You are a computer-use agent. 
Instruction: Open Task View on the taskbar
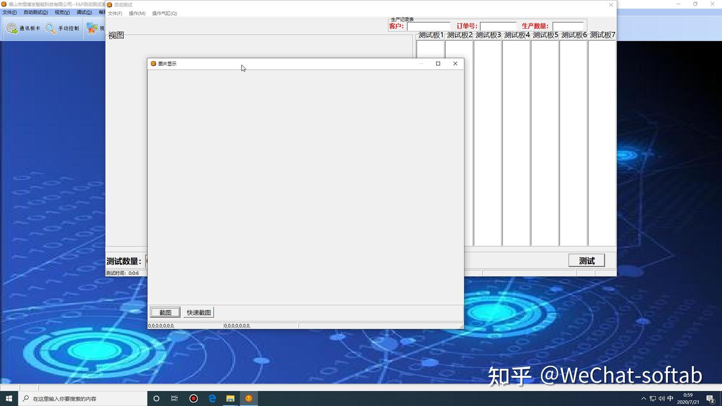point(174,398)
